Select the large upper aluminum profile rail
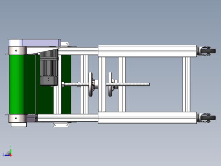Screen dimensions: 221x166 [147, 51]
